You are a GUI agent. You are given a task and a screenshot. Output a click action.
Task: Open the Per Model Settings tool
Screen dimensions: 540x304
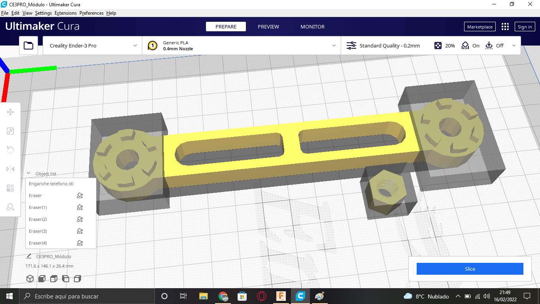(x=10, y=188)
